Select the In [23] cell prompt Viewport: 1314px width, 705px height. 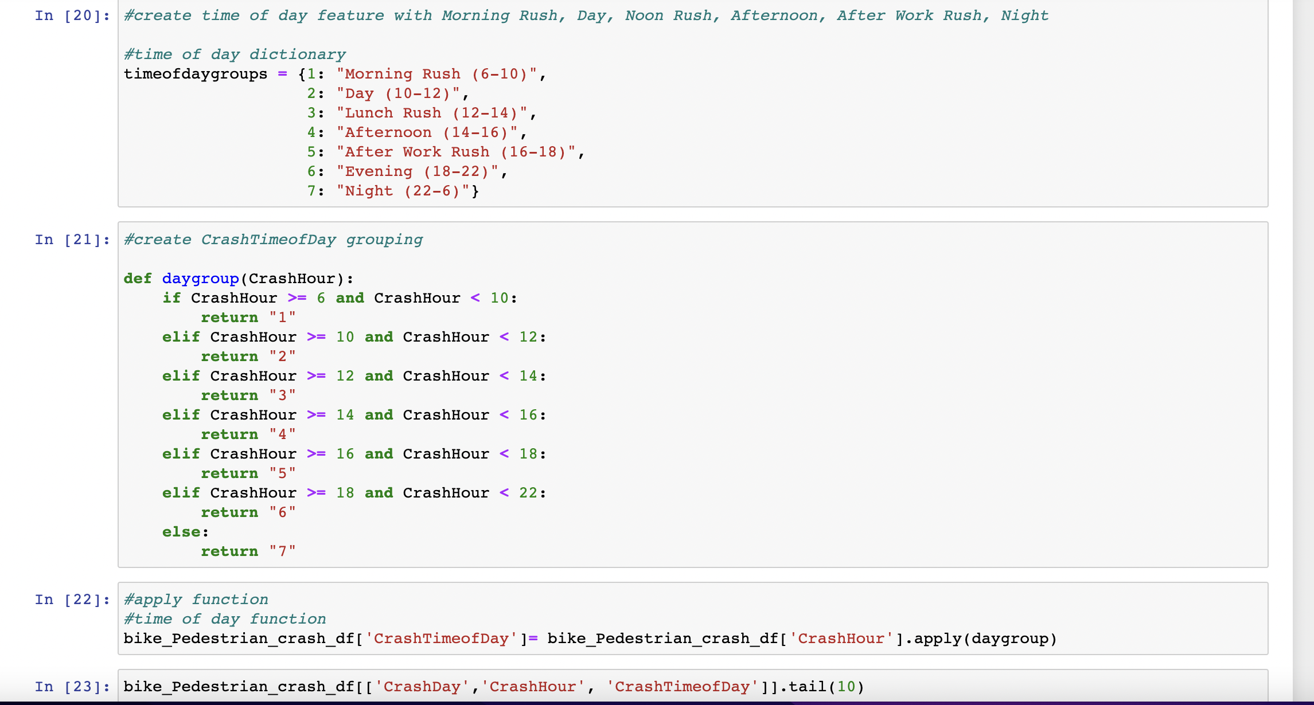pyautogui.click(x=72, y=687)
